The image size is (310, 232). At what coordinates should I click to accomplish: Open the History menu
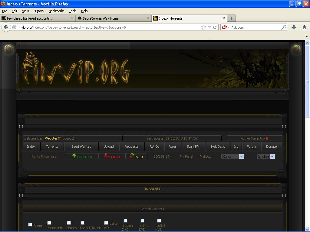coord(39,11)
